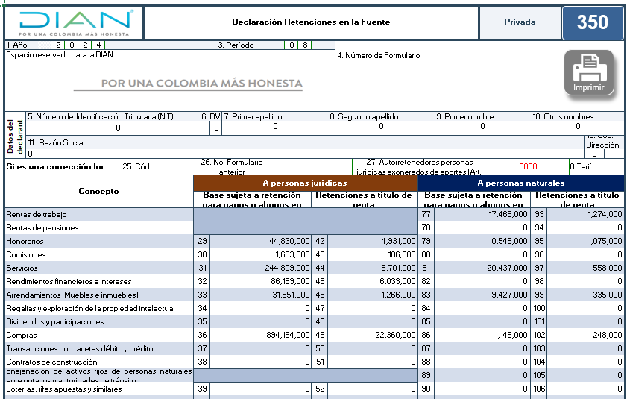Select the 26. No. Formulario anterior field

(232, 167)
